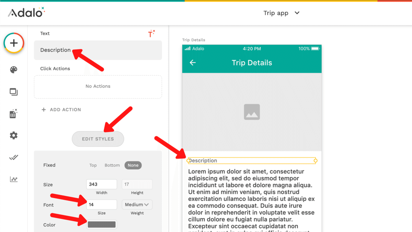Click the magic text T icon

click(151, 33)
